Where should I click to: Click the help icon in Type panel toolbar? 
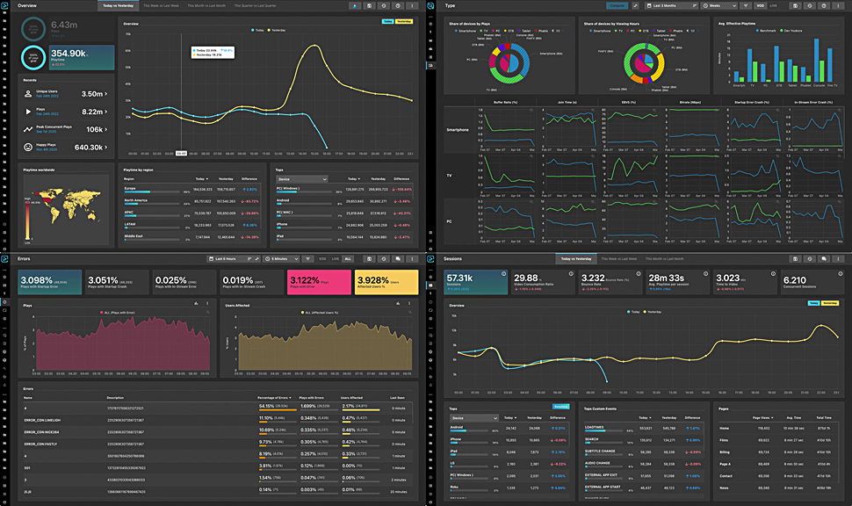tap(824, 5)
